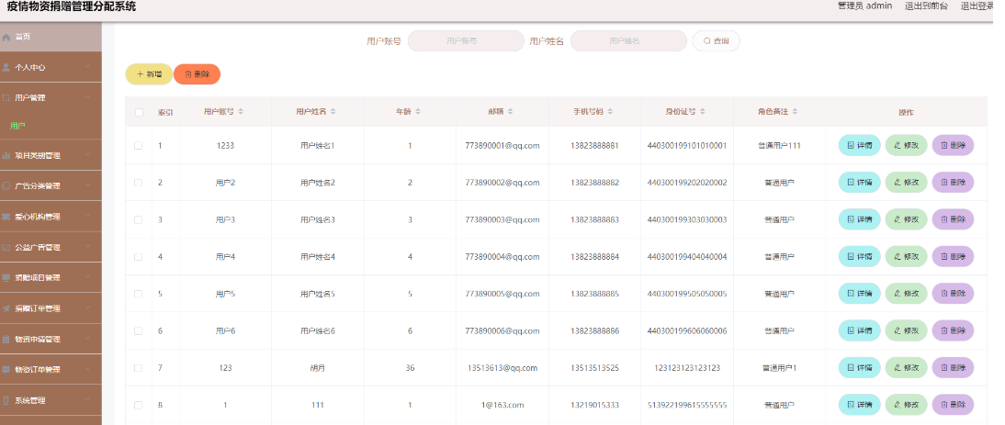Click the icon beside 用户管理 in sidebar
This screenshot has height=425, width=1005.
click(6, 98)
